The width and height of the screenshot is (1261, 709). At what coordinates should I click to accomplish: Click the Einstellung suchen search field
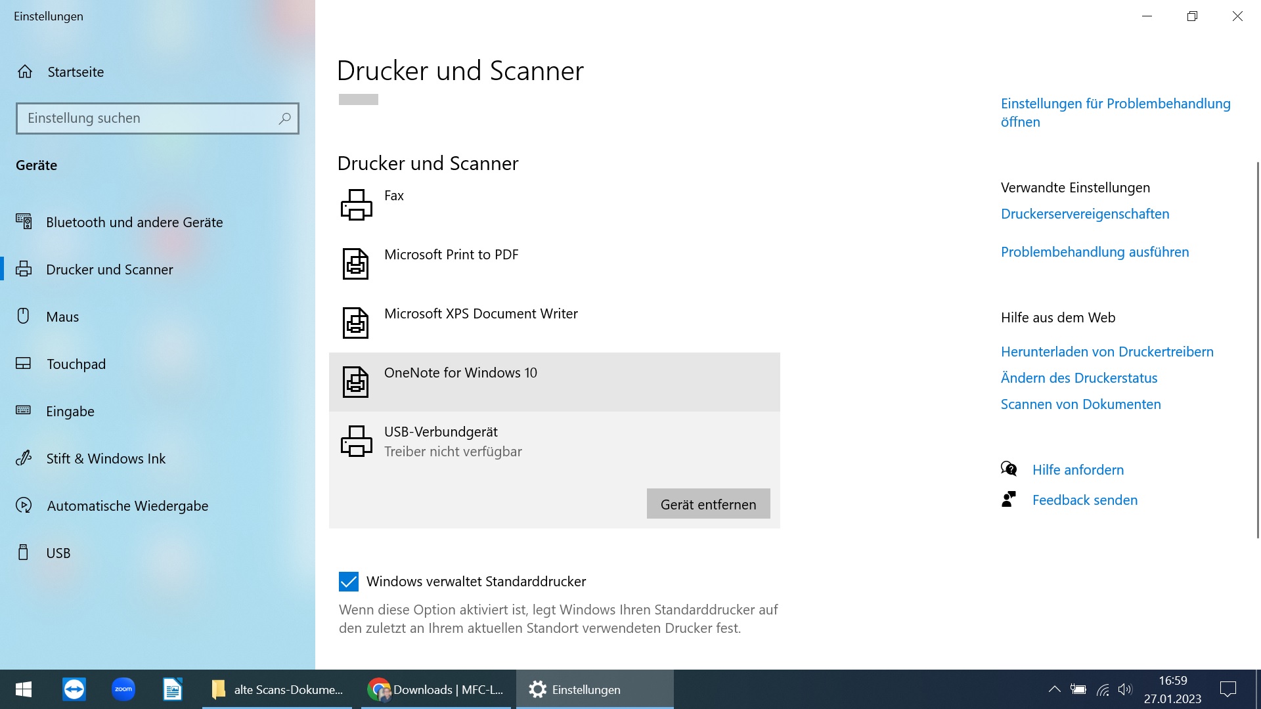[148, 119]
